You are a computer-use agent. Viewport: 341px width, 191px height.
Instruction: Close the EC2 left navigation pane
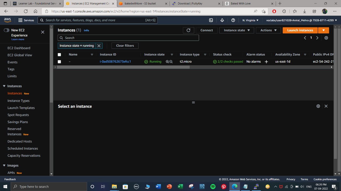coord(43,32)
